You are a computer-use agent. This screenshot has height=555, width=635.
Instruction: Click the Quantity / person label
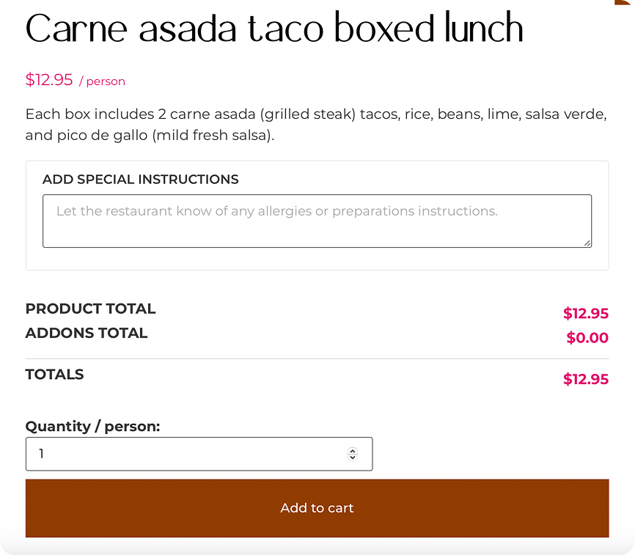(x=92, y=427)
